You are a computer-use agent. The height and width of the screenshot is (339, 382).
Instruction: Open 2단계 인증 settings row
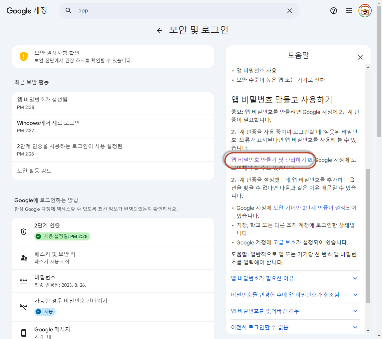113,232
